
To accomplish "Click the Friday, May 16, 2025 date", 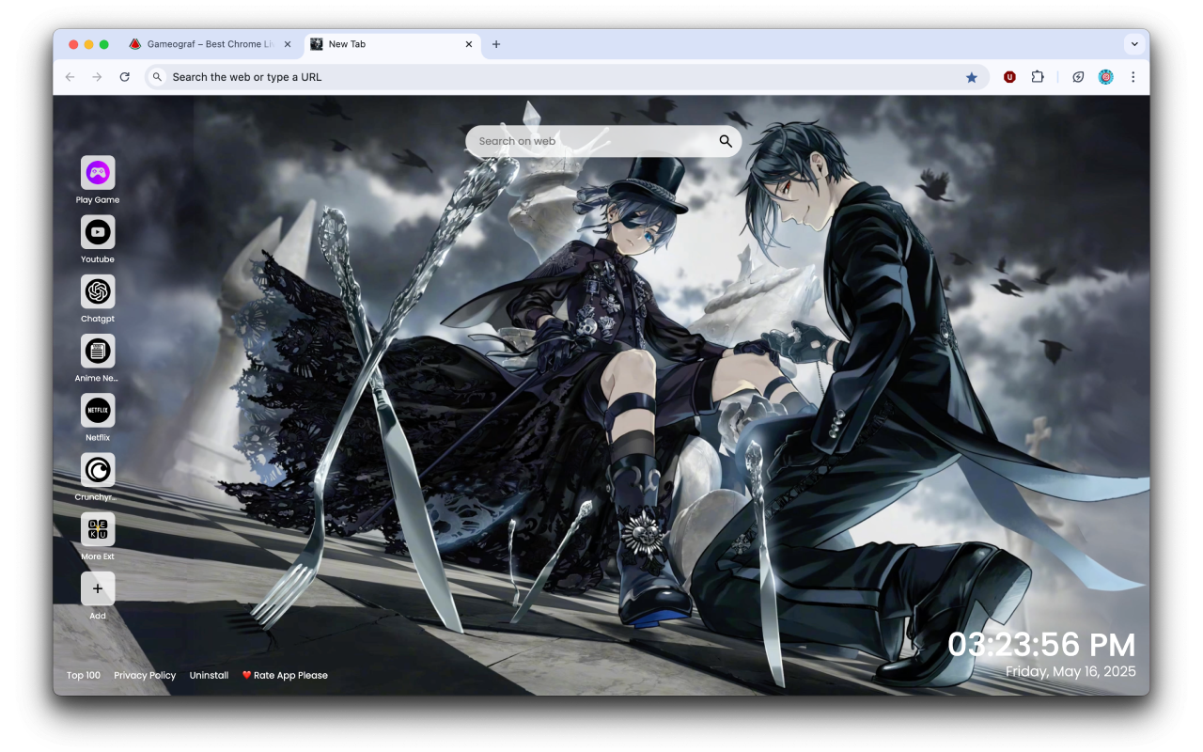I will tap(1070, 671).
